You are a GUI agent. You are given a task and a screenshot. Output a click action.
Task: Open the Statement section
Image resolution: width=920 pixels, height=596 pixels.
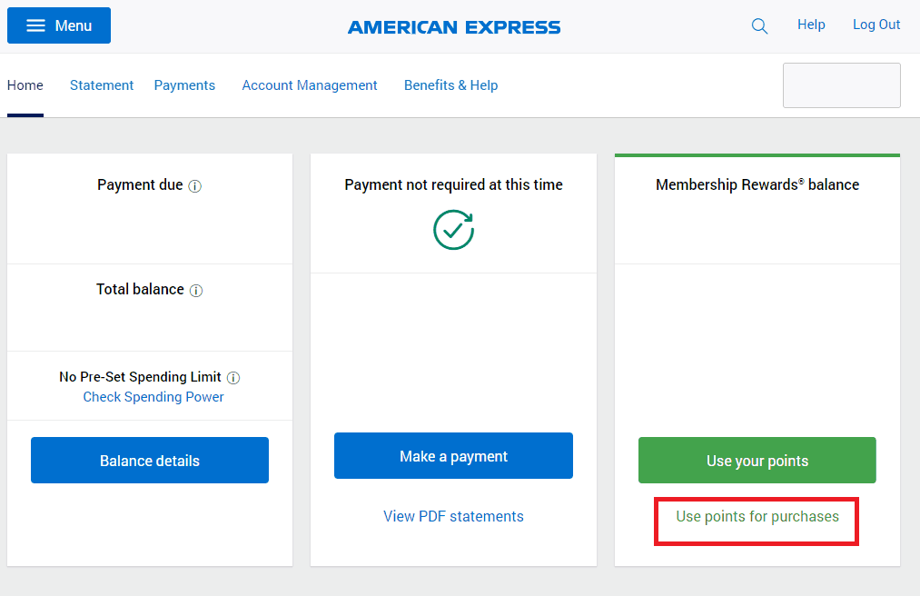pos(101,85)
